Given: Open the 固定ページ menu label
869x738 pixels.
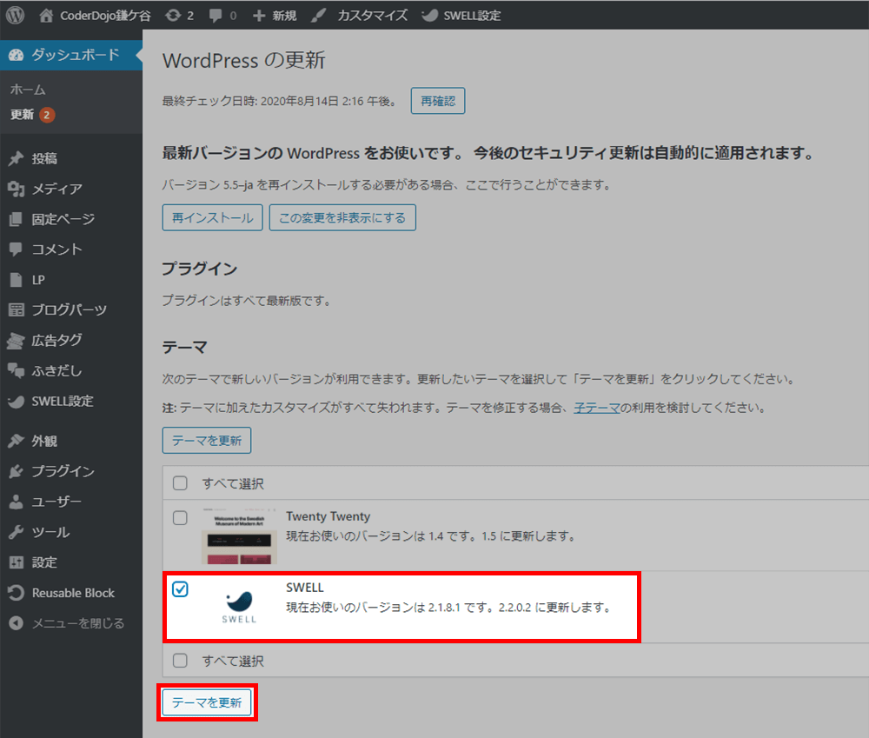Looking at the screenshot, I should pyautogui.click(x=63, y=219).
